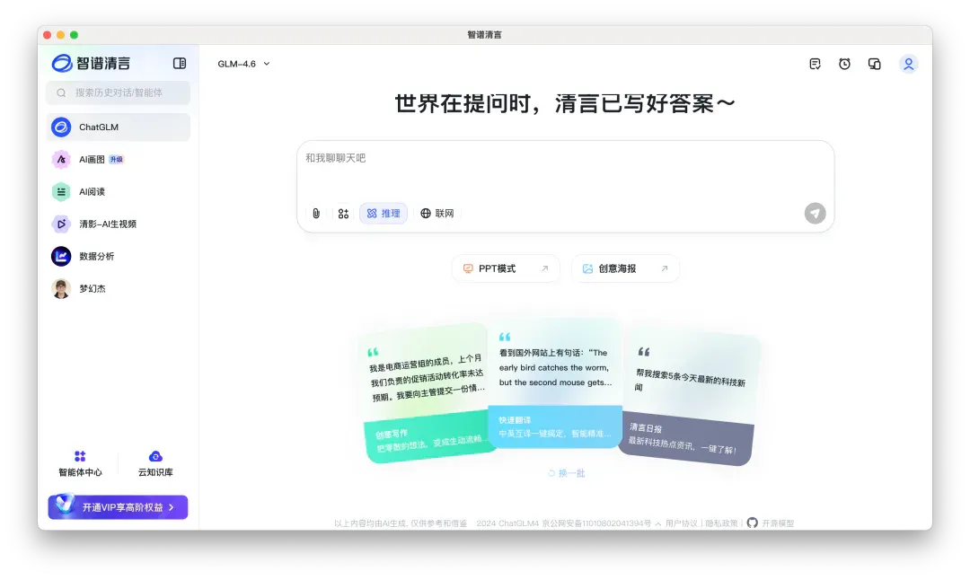Toggle the 联网 web search mode

pyautogui.click(x=437, y=214)
